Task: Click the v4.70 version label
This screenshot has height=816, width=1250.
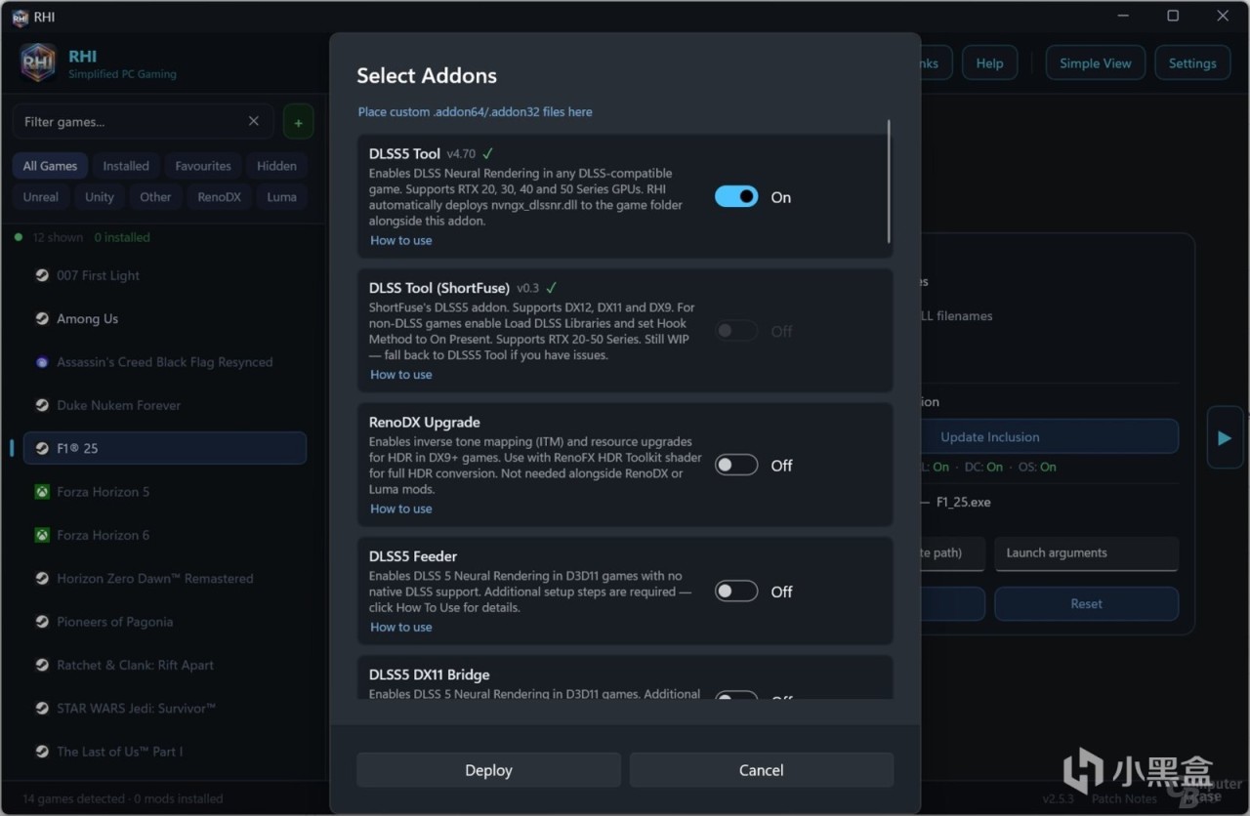Action: click(461, 154)
